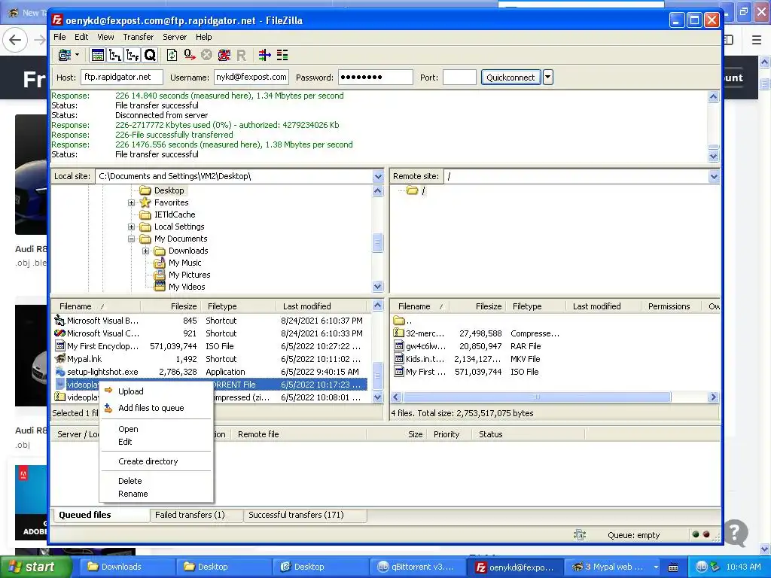This screenshot has width=771, height=578.
Task: Toggle the remote directory tree icon
Action: click(x=133, y=55)
